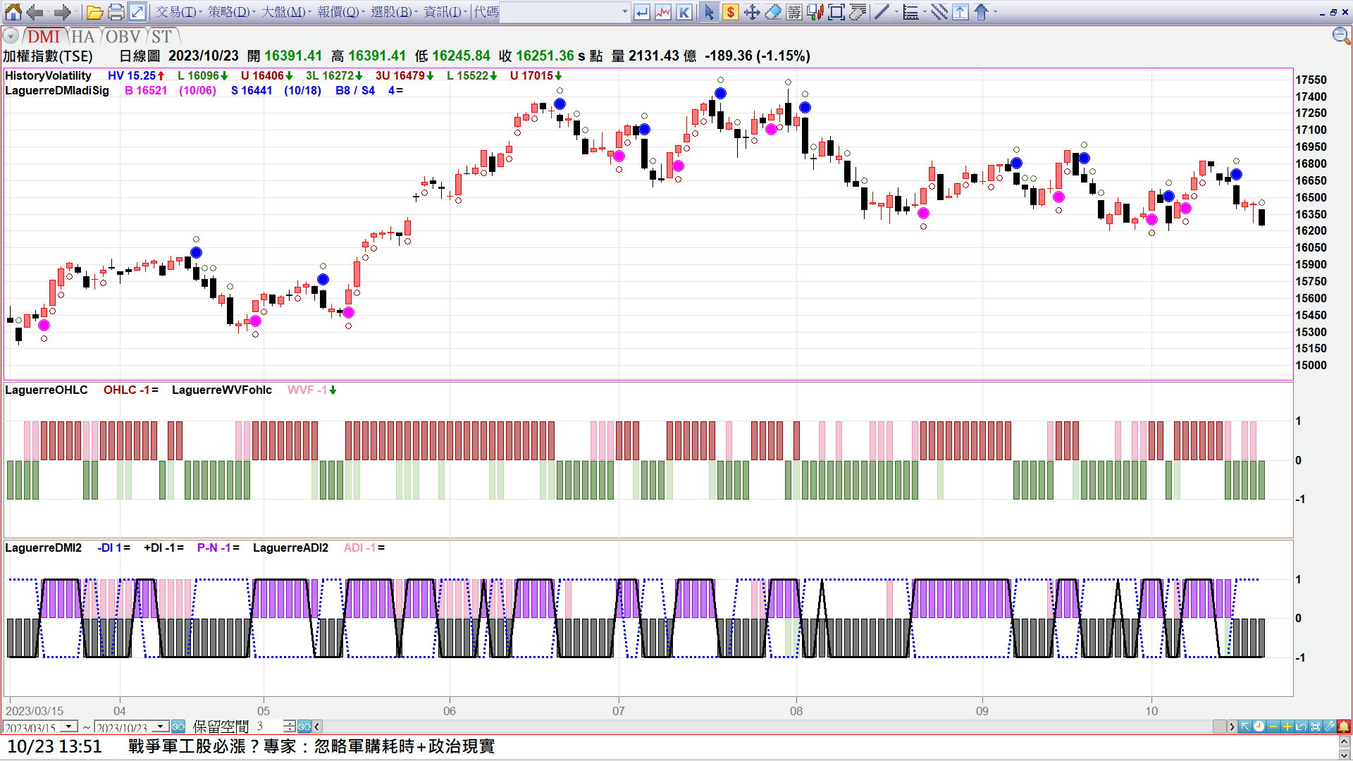
Task: Click the war defense stocks news headline
Action: 311,746
